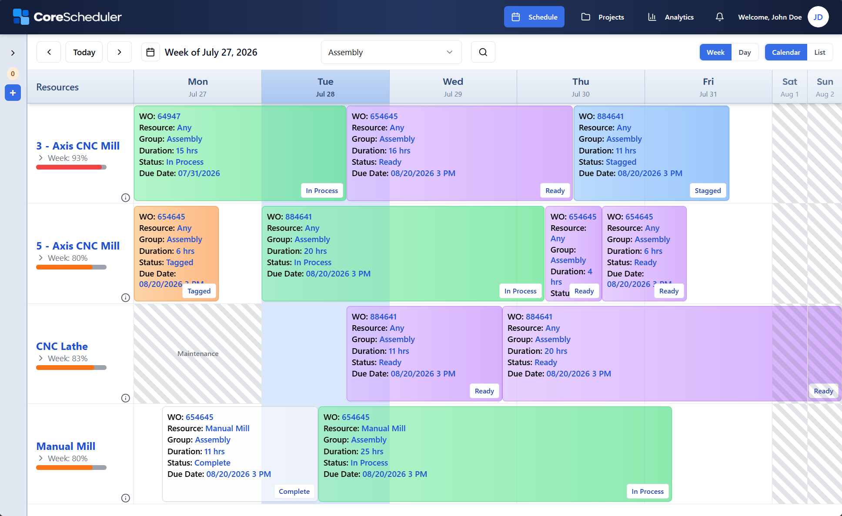Open info icon for 5 - Axis CNC Mill

(x=126, y=298)
